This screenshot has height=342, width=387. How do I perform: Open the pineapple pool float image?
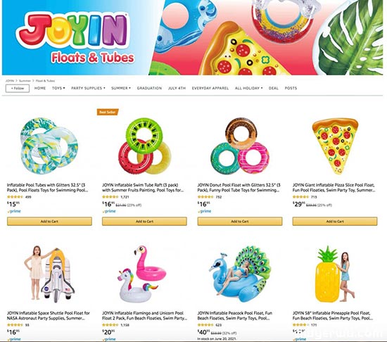(335, 274)
